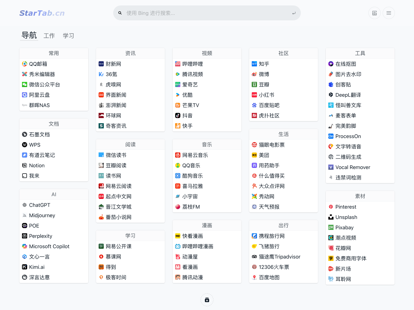
Task: Click the StarTab.cn logo
Action: pyautogui.click(x=42, y=13)
